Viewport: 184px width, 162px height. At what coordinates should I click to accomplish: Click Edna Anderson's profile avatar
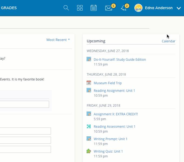pyautogui.click(x=138, y=8)
